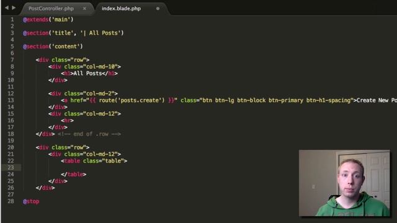The height and width of the screenshot is (223, 397).
Task: Click the @extends('main') directive
Action: pyautogui.click(x=48, y=19)
